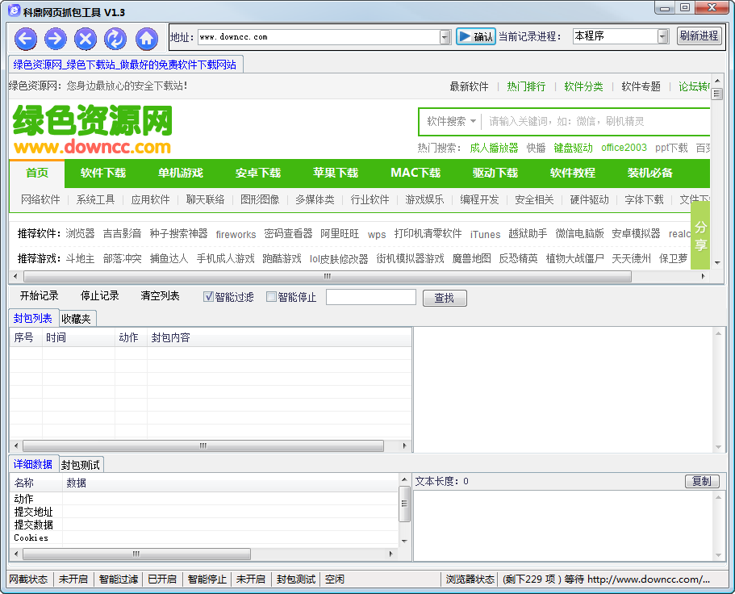This screenshot has height=594, width=735.
Task: Refresh the page with the reload icon
Action: tap(115, 39)
